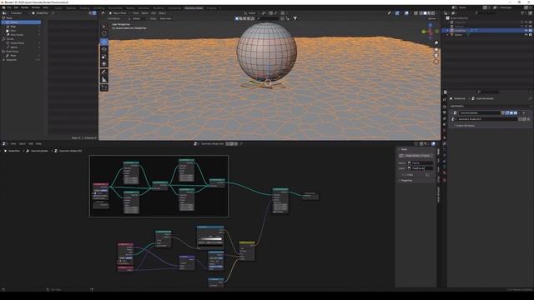534x300 pixels.
Task: Click the viewport zoom magnifier gizmo
Action: [x=436, y=43]
